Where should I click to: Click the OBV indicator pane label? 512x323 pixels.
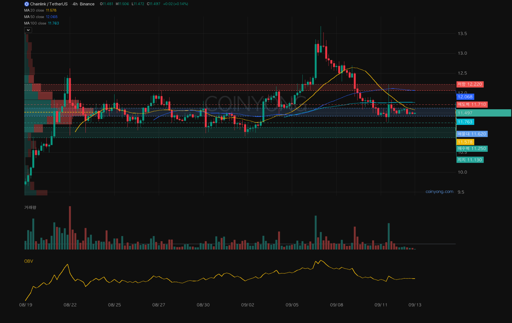[29, 261]
